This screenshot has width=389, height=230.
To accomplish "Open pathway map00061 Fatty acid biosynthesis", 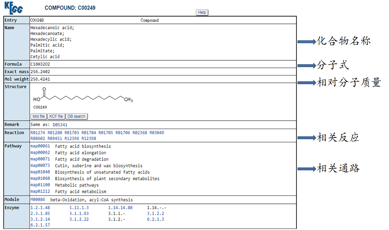I will (x=40, y=147).
